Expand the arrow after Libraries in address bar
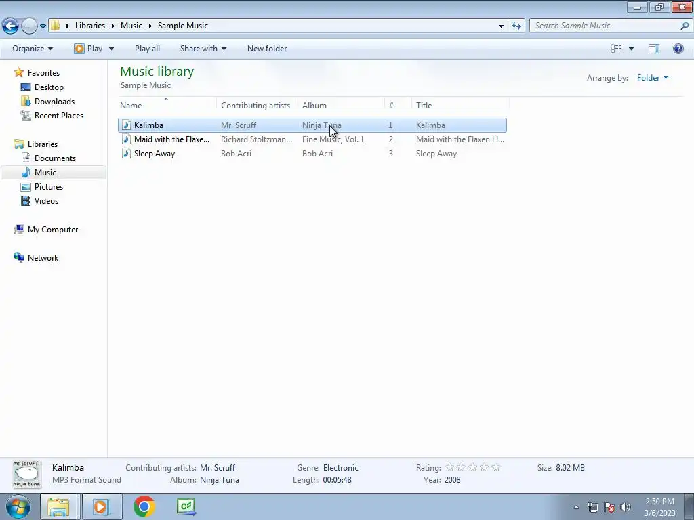The height and width of the screenshot is (520, 694). (113, 26)
